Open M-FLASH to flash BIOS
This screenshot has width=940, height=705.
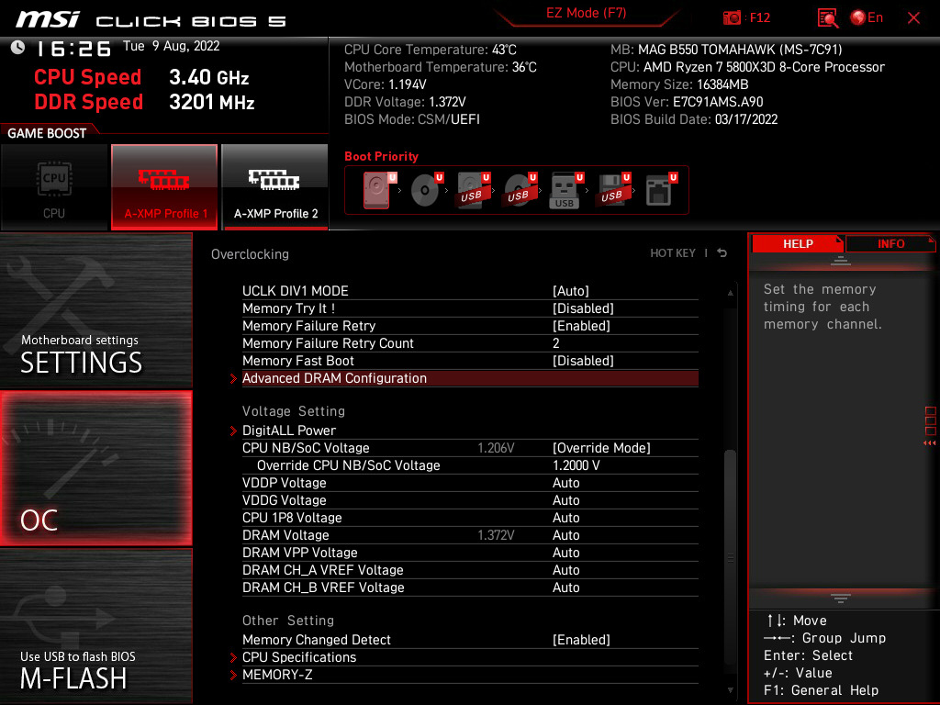coord(95,626)
